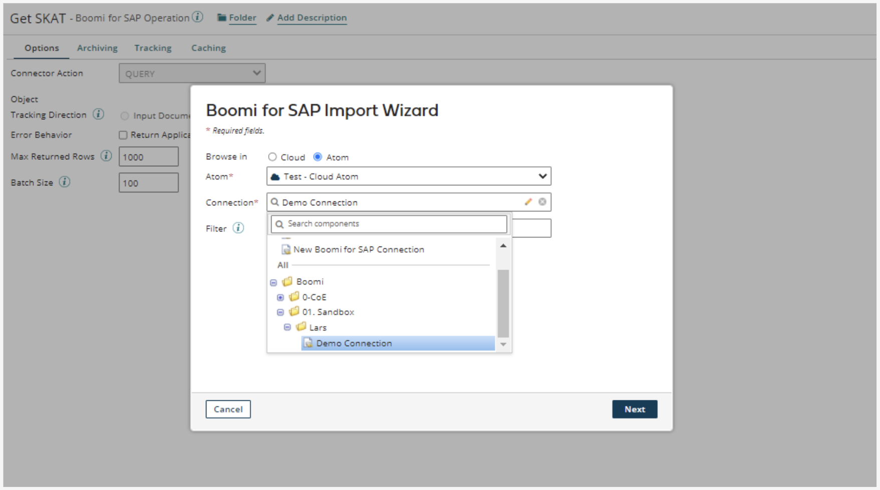Enable the Return Application error checkbox

tap(123, 135)
